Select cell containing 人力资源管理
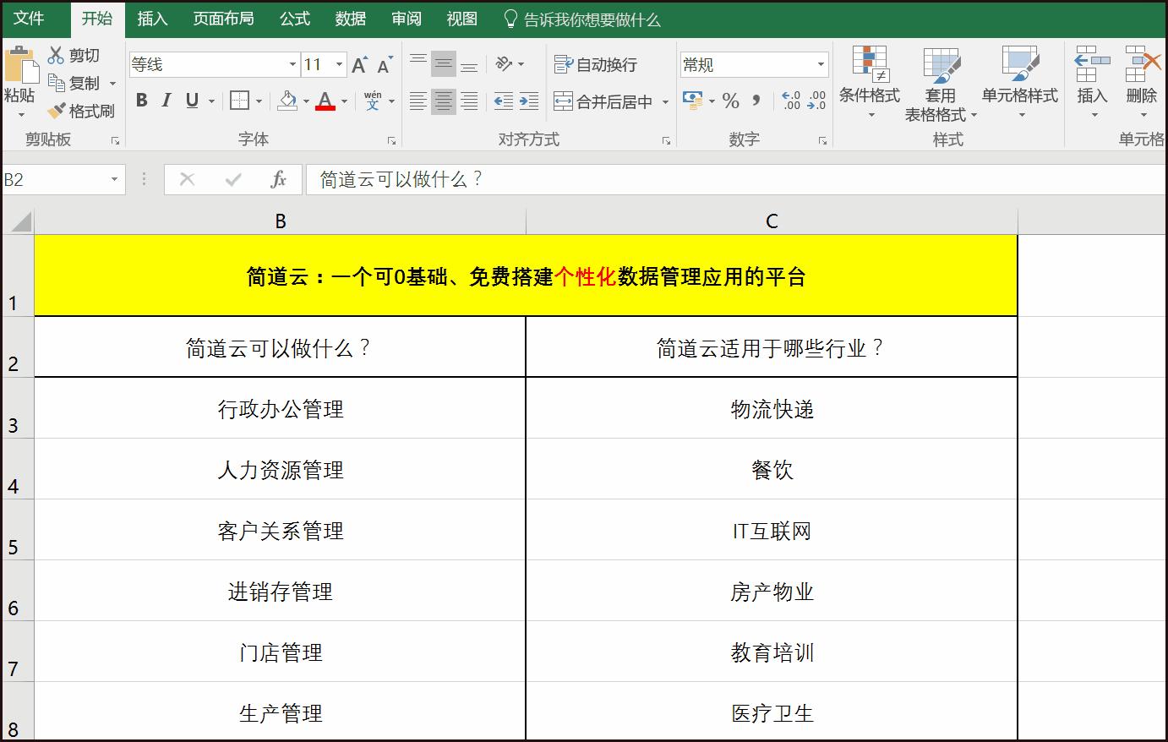 (281, 469)
